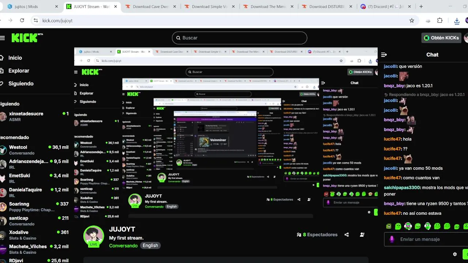
Task: Click the JUJOYT channel name below the stream
Action: coord(122,229)
